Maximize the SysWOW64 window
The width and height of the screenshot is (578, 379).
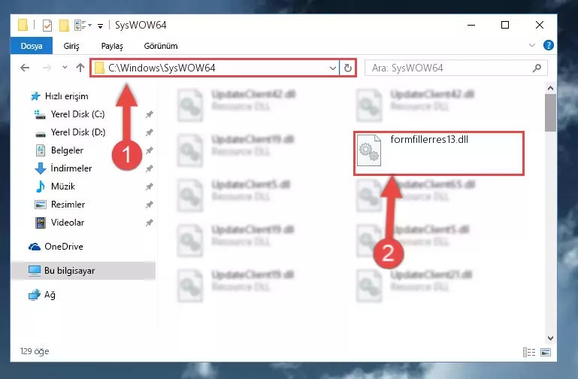pyautogui.click(x=505, y=25)
